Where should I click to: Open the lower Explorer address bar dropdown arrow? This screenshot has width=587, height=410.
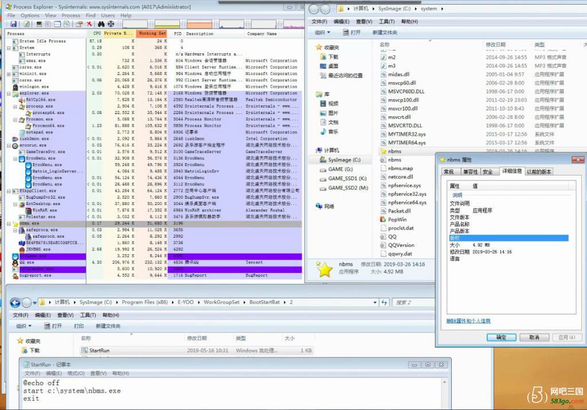(375, 302)
